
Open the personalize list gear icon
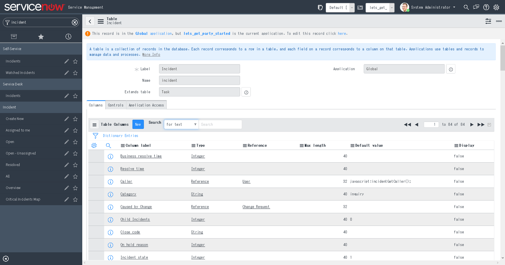[94, 145]
